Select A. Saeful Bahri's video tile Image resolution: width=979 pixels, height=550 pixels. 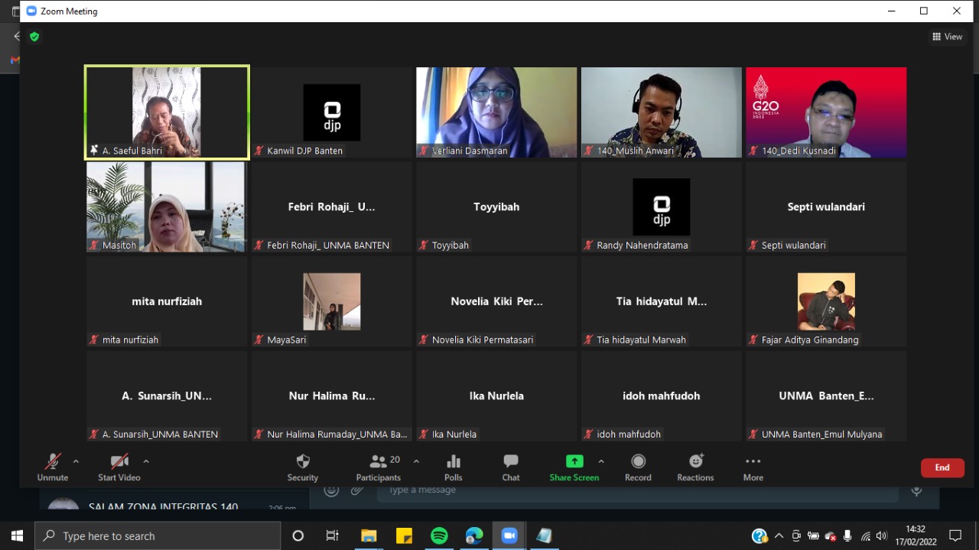(x=167, y=112)
